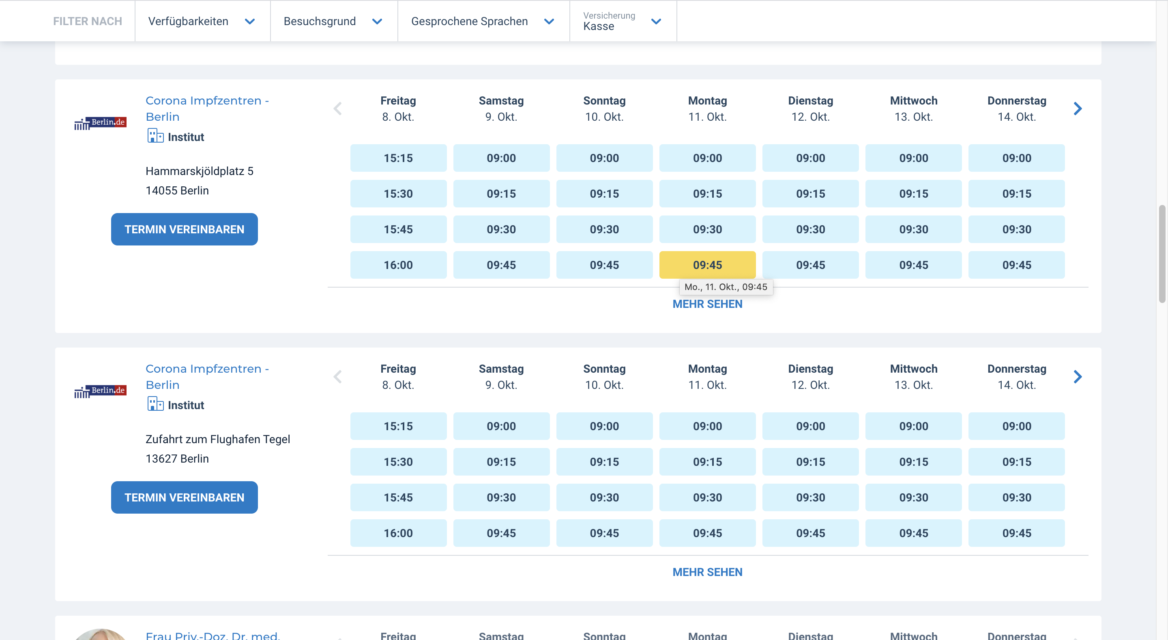Click Termin vereinbaren for Hammarskjöldplatz 5
This screenshot has height=640, width=1168.
coord(185,229)
